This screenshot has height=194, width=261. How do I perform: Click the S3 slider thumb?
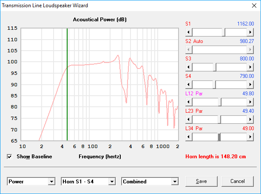215,67
